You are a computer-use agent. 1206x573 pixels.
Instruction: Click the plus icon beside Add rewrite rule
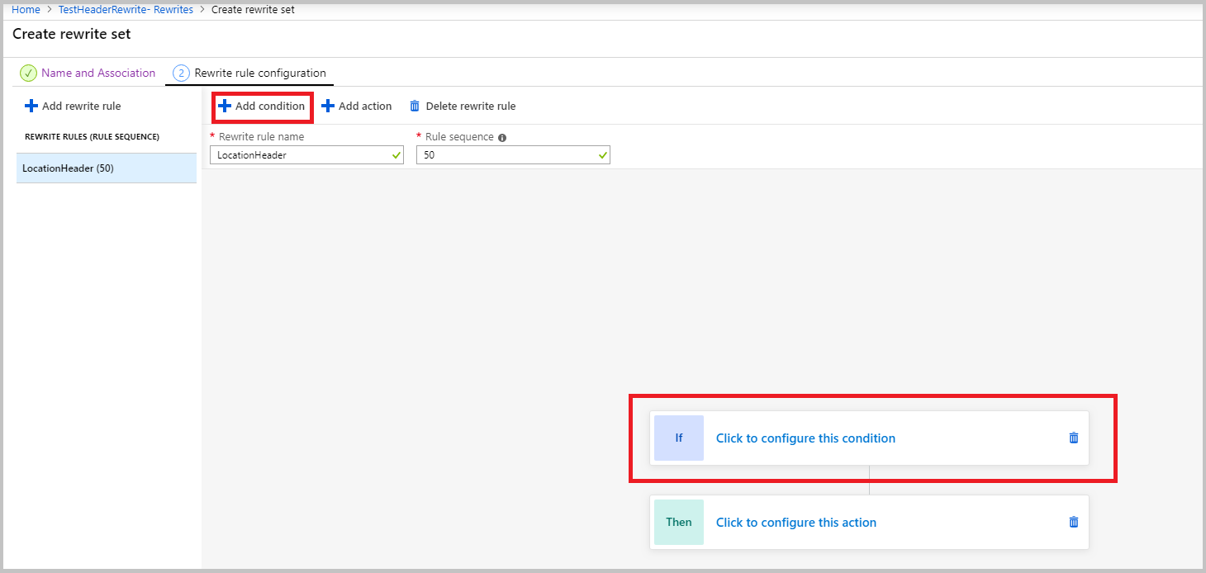[31, 106]
